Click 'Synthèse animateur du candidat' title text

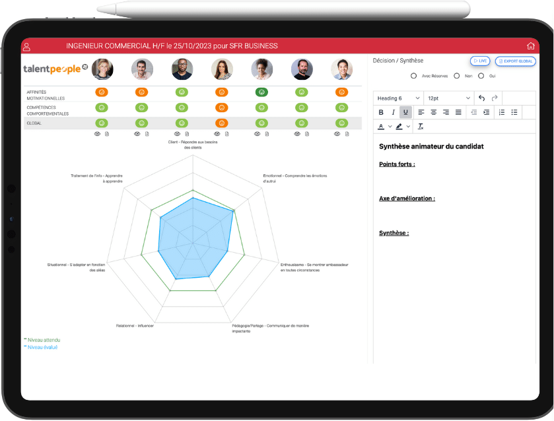click(431, 146)
